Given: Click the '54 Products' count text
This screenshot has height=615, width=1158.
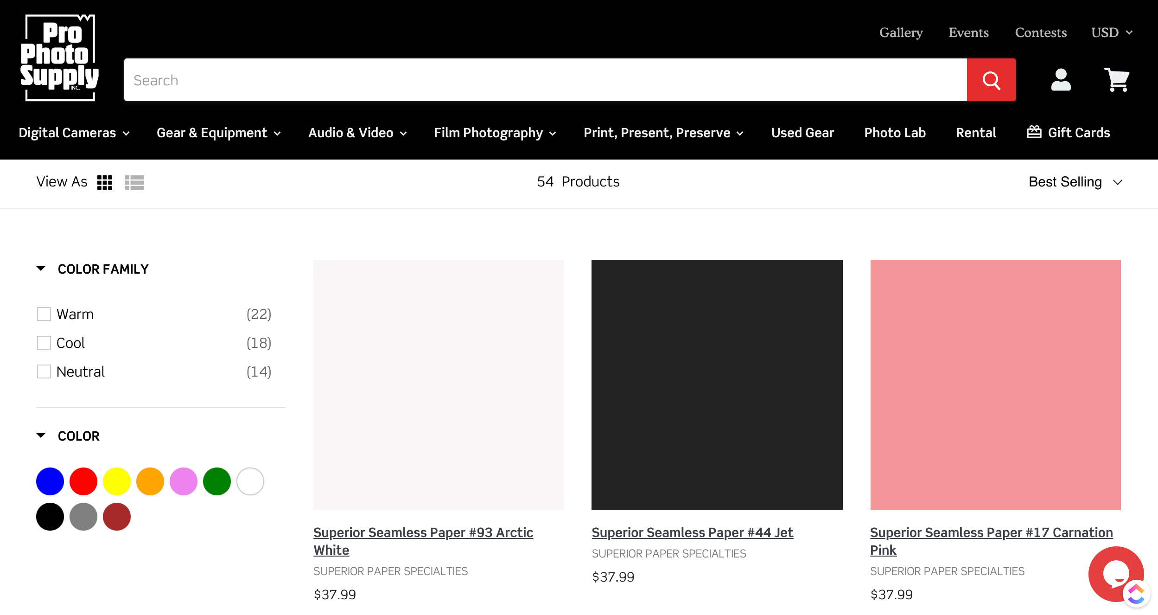Looking at the screenshot, I should click(x=578, y=182).
